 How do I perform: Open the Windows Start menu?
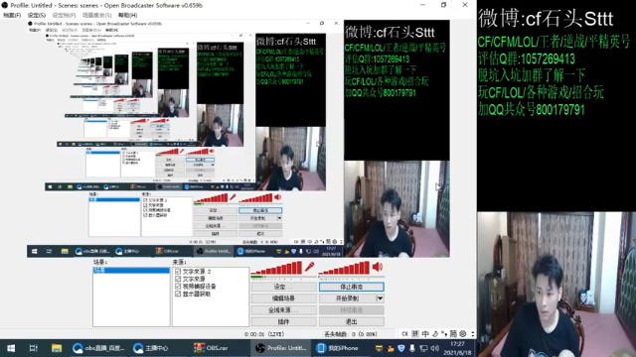[11, 348]
